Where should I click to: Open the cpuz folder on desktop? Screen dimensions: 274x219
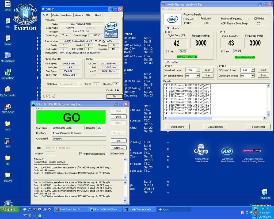[8, 124]
